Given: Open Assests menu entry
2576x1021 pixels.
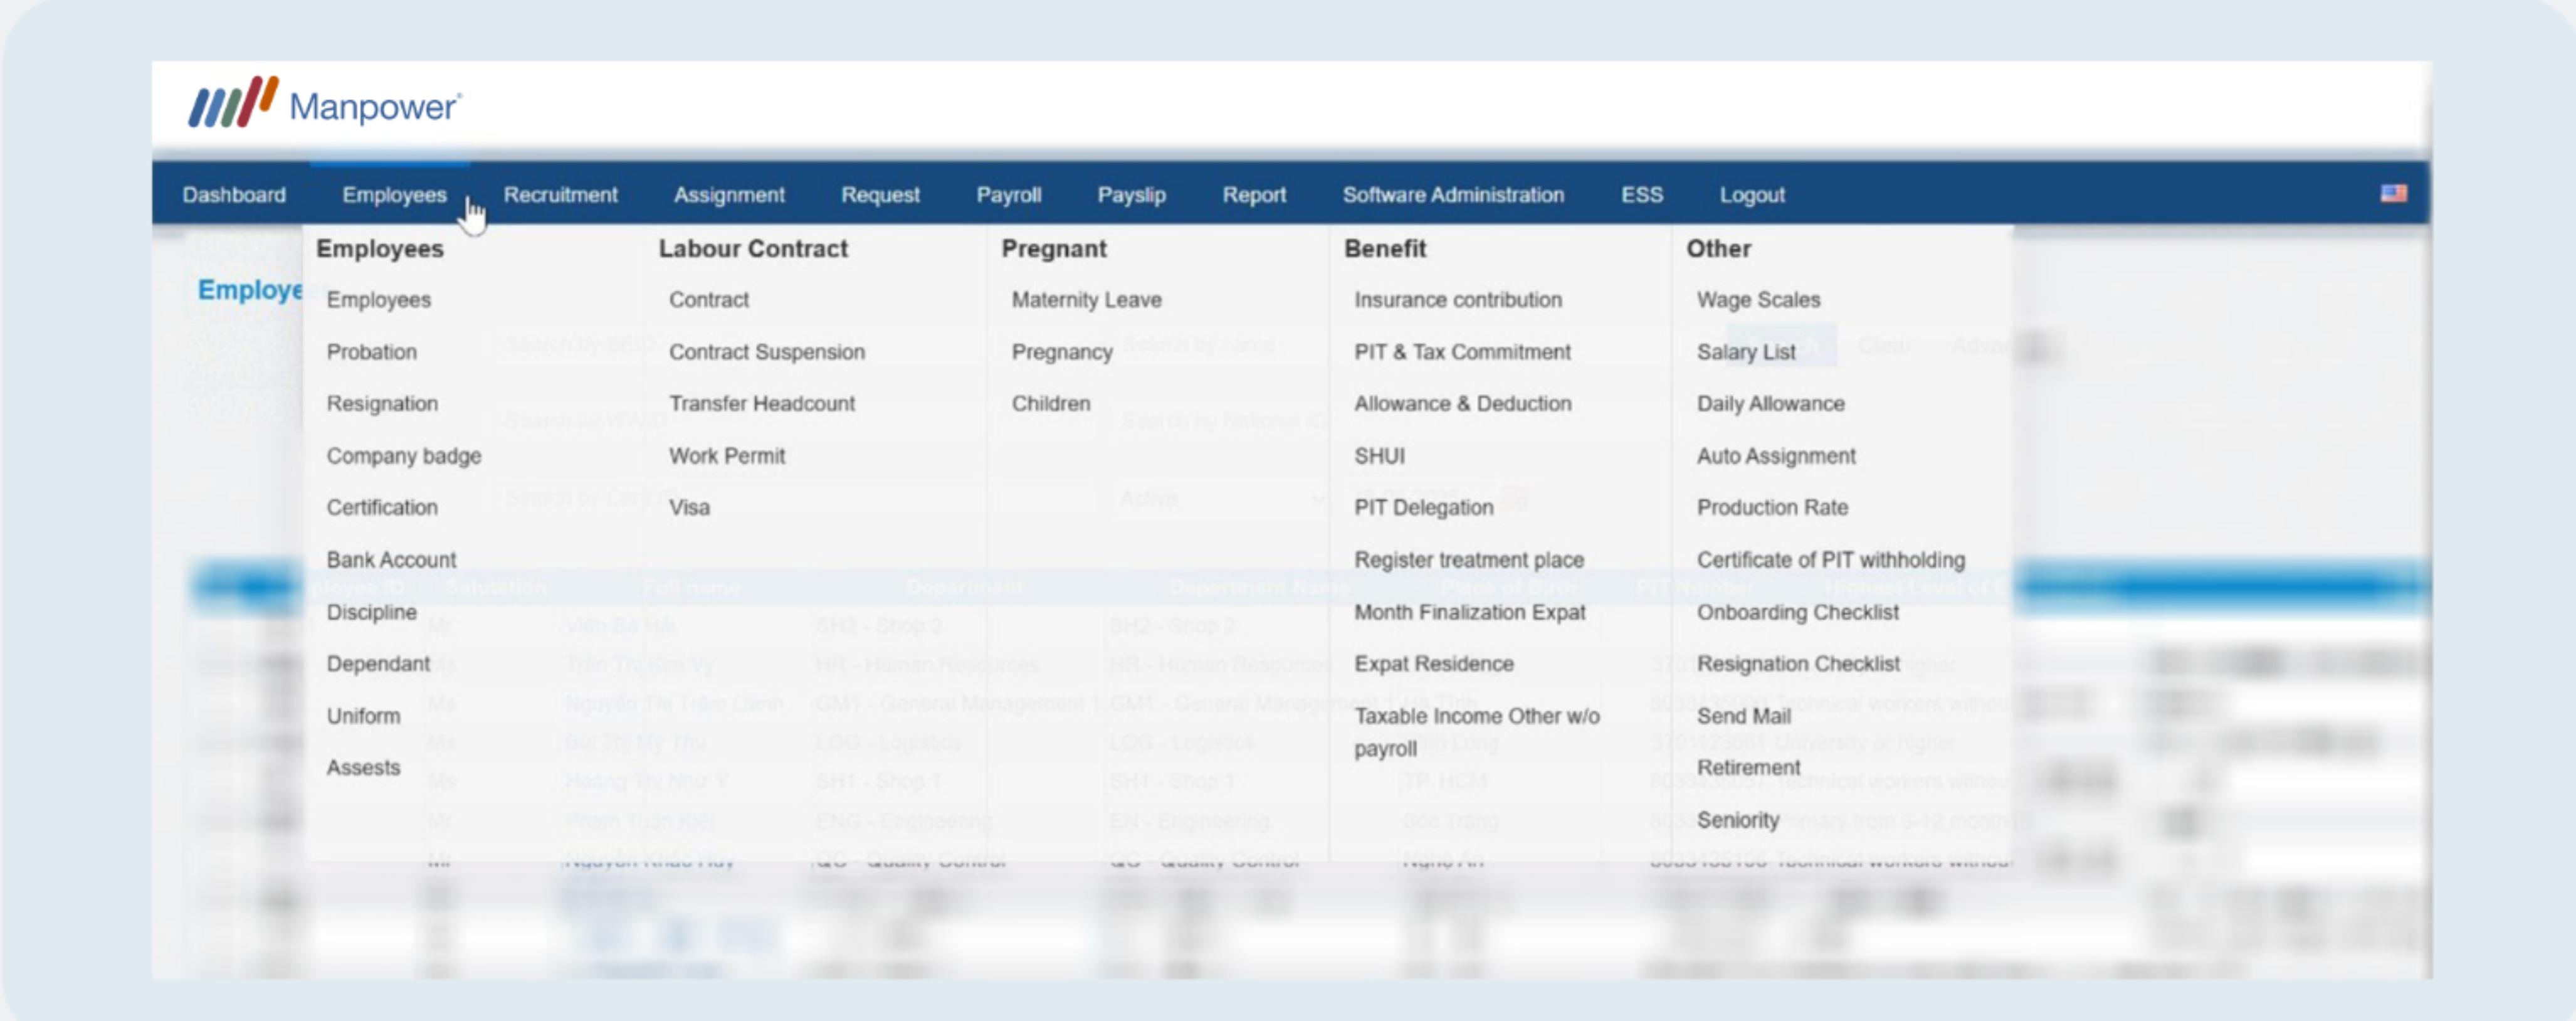Looking at the screenshot, I should pos(363,768).
